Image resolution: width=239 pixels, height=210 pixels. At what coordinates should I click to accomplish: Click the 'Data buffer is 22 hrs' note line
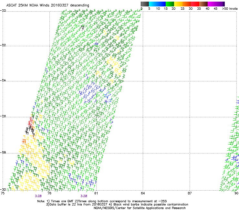pos(117,205)
